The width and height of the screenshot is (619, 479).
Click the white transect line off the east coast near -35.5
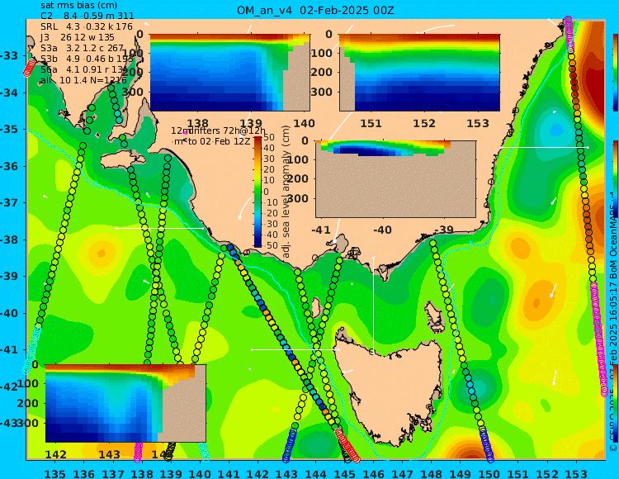tap(544, 147)
